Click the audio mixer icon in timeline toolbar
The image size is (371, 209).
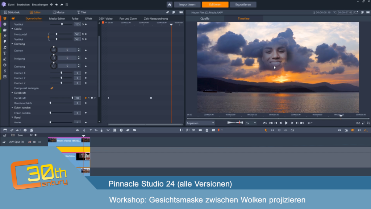pos(78,130)
